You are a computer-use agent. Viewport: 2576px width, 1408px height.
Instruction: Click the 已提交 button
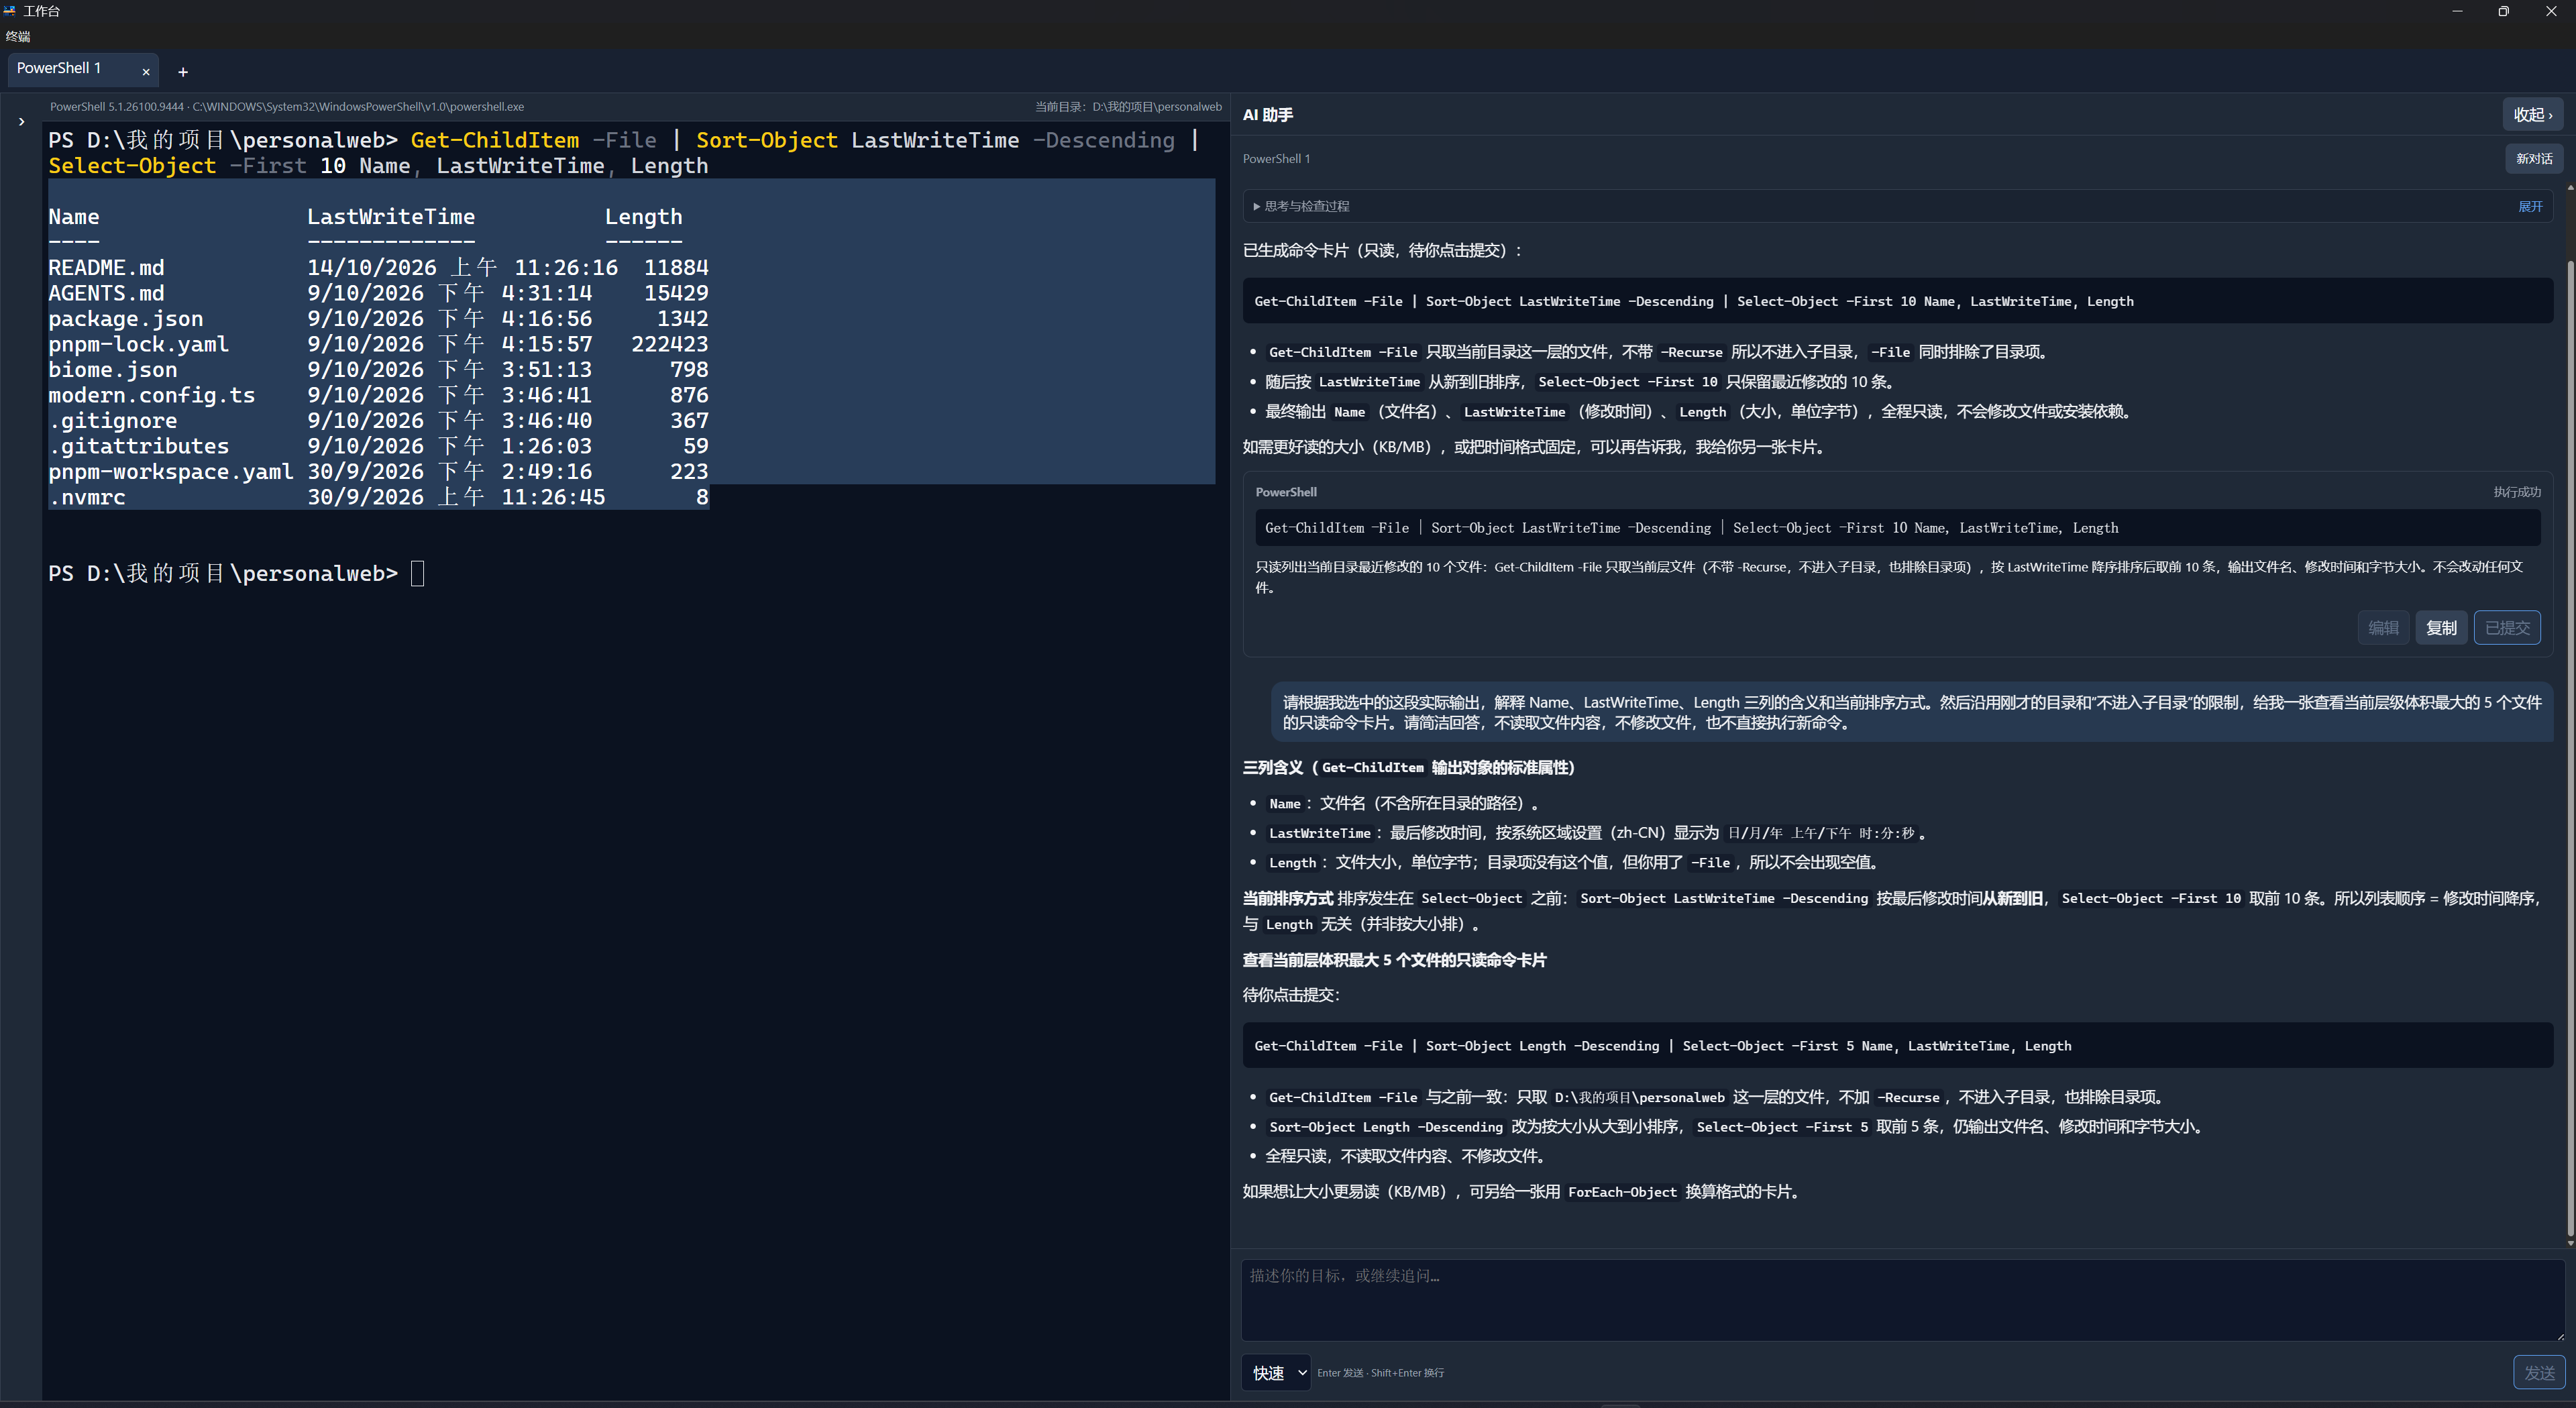click(x=2507, y=628)
